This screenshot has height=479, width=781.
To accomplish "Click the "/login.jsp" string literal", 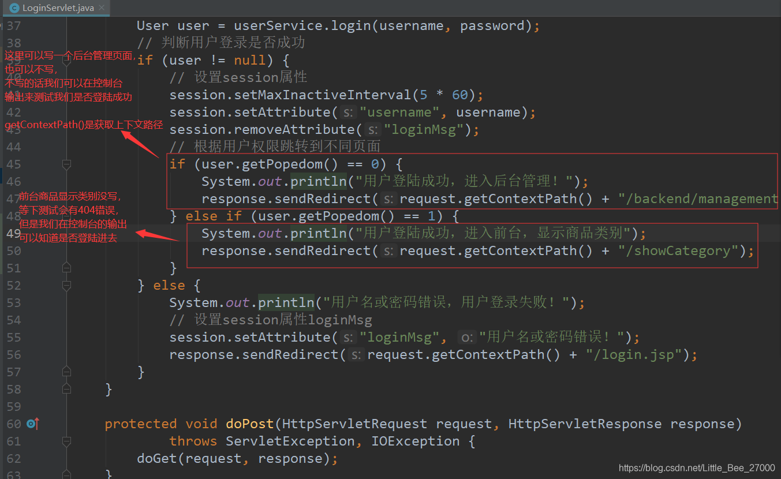I will point(634,355).
